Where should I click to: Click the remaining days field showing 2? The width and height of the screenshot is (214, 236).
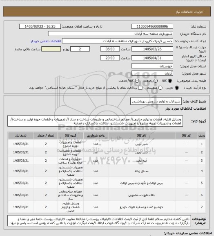80,49
